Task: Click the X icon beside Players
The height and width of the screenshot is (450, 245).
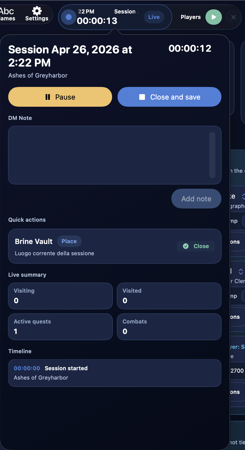Action: [233, 17]
